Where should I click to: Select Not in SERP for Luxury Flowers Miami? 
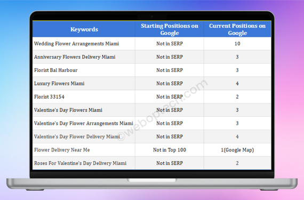click(x=170, y=84)
